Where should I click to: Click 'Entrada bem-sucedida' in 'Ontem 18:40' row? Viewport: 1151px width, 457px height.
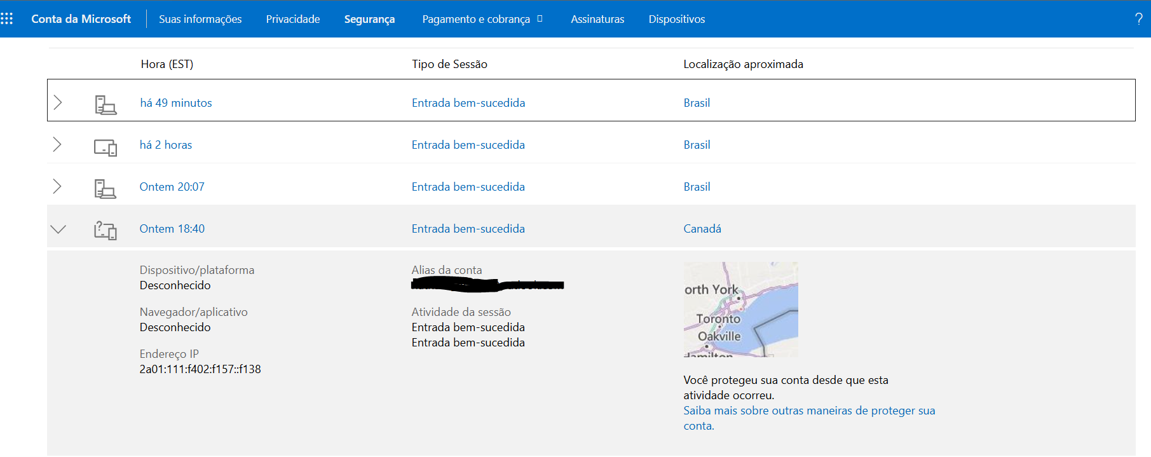click(468, 229)
